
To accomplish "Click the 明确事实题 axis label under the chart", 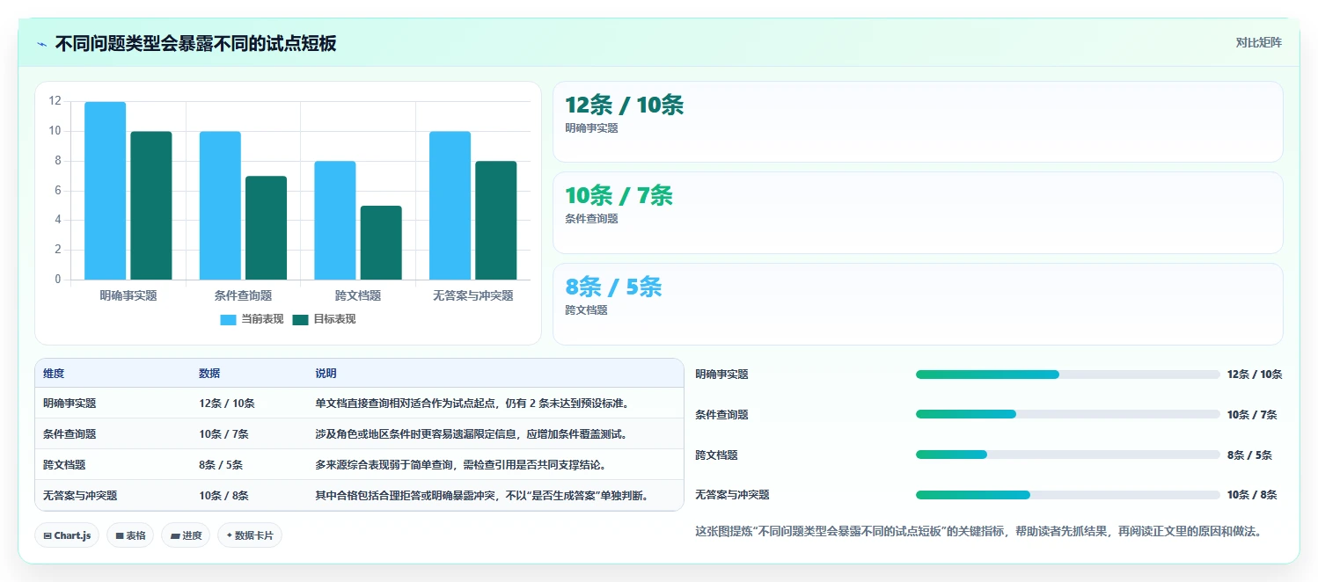I will pyautogui.click(x=128, y=296).
